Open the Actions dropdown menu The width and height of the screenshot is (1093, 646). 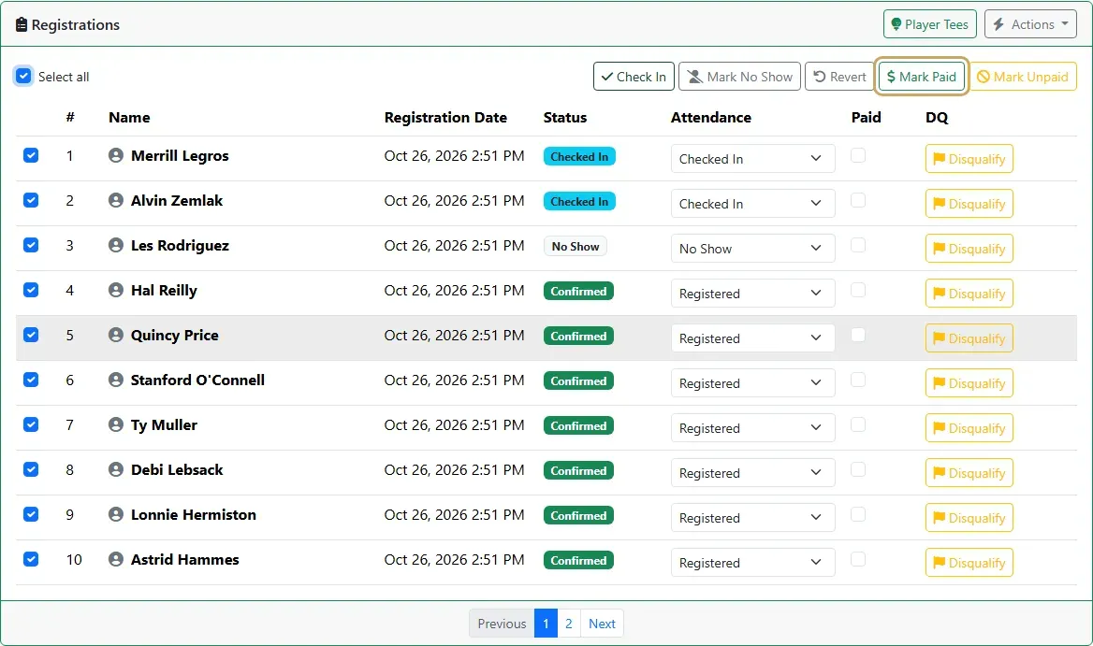1030,24
